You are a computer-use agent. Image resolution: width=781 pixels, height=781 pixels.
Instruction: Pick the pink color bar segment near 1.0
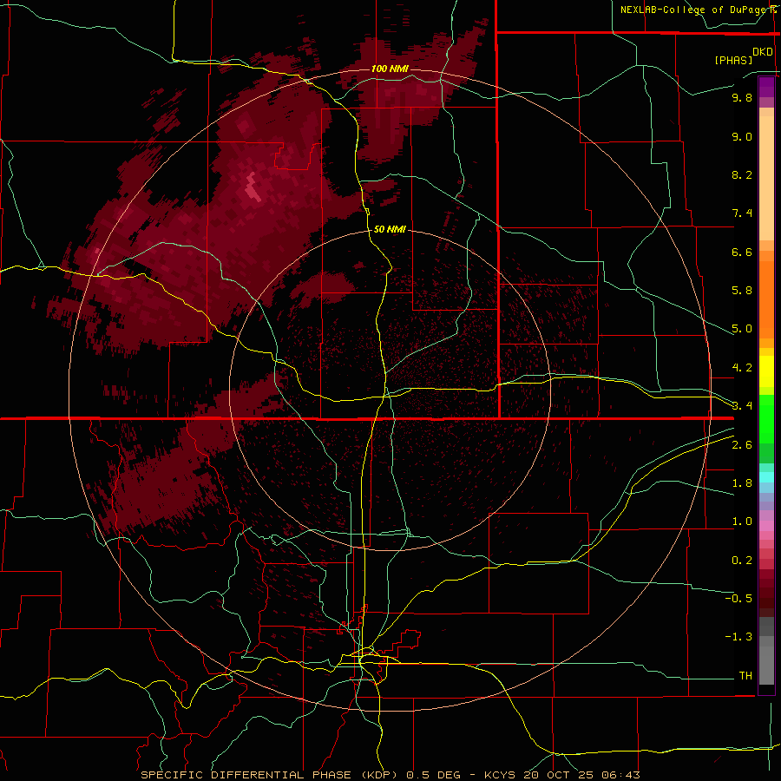(766, 526)
